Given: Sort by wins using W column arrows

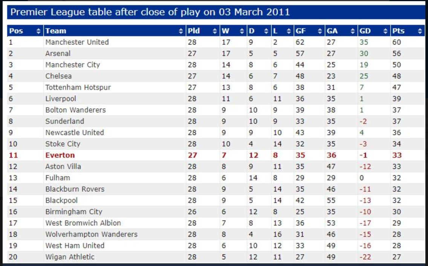Looking at the screenshot, I should coord(242,31).
